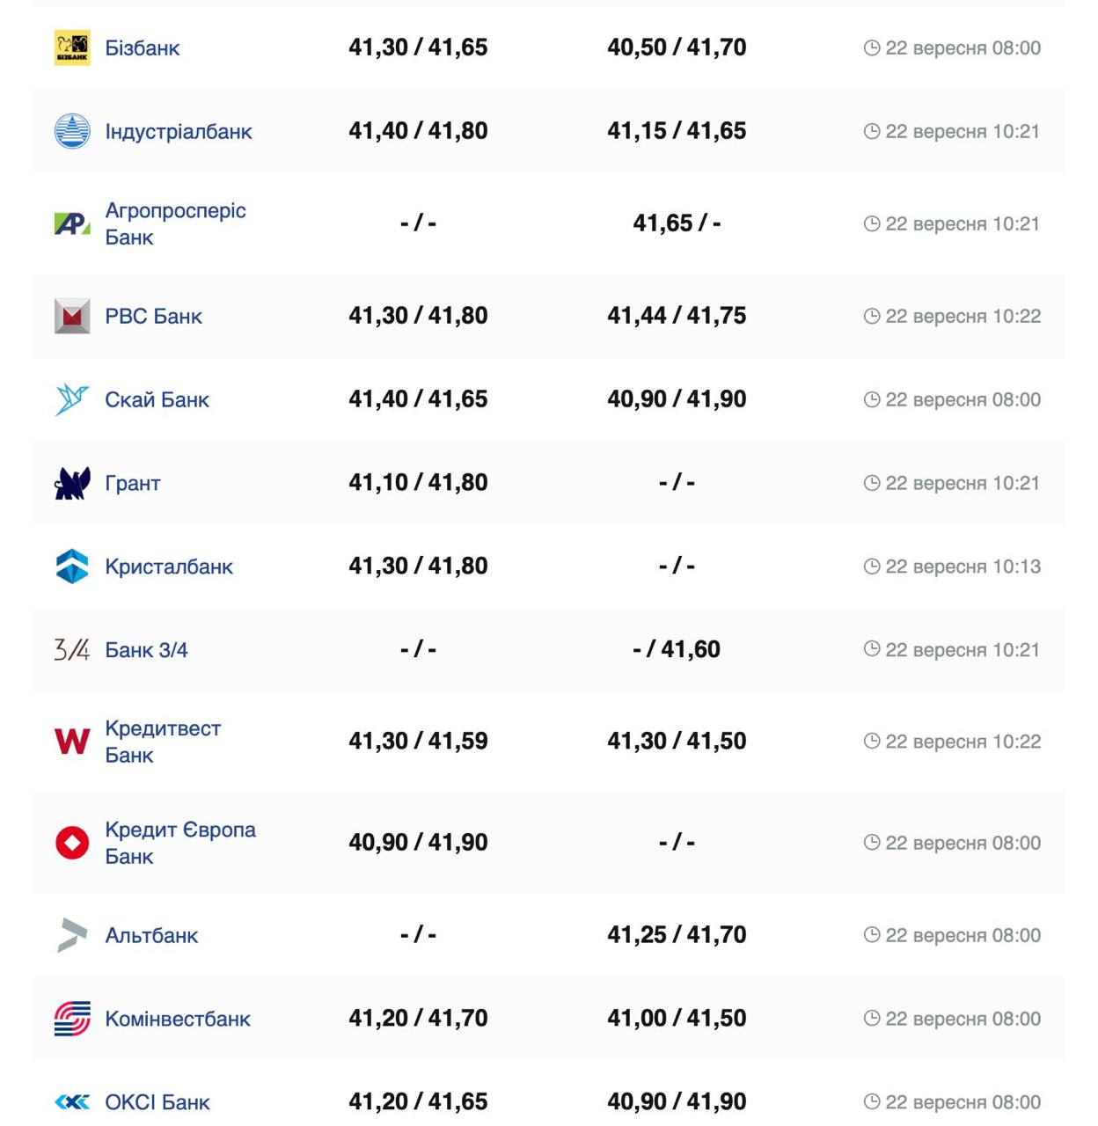Open the Бізбанк bank link

pos(142,48)
